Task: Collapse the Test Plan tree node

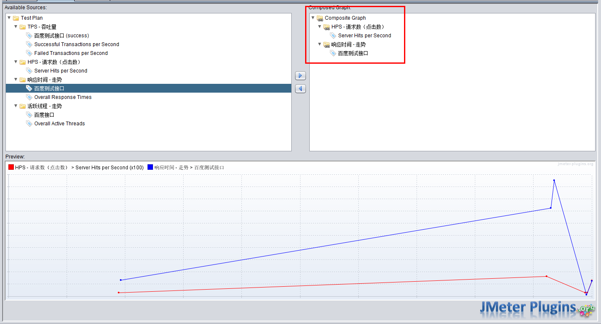Action: tap(8, 18)
